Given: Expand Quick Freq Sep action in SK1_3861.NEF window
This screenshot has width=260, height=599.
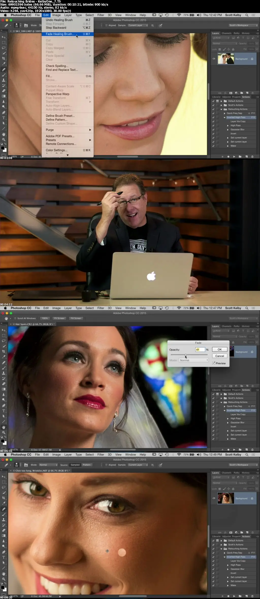Looking at the screenshot, I should (224, 113).
